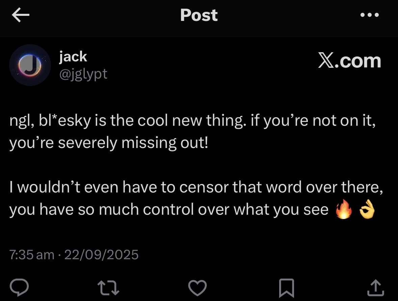Click the display name "jack"
Screen dimensions: 398x301
73,57
